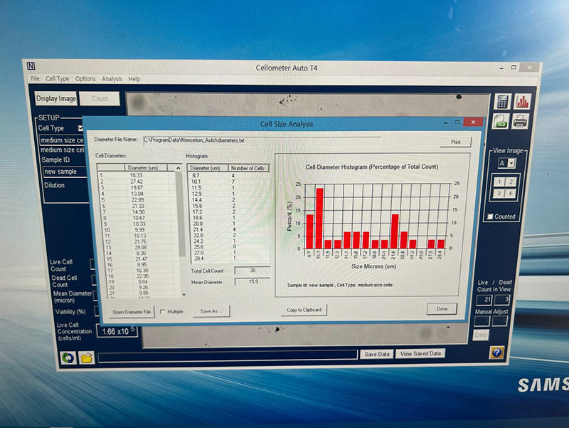This screenshot has height=428, width=569.
Task: Toggle the Cell Type checkbox in Setup
Action: [80, 128]
